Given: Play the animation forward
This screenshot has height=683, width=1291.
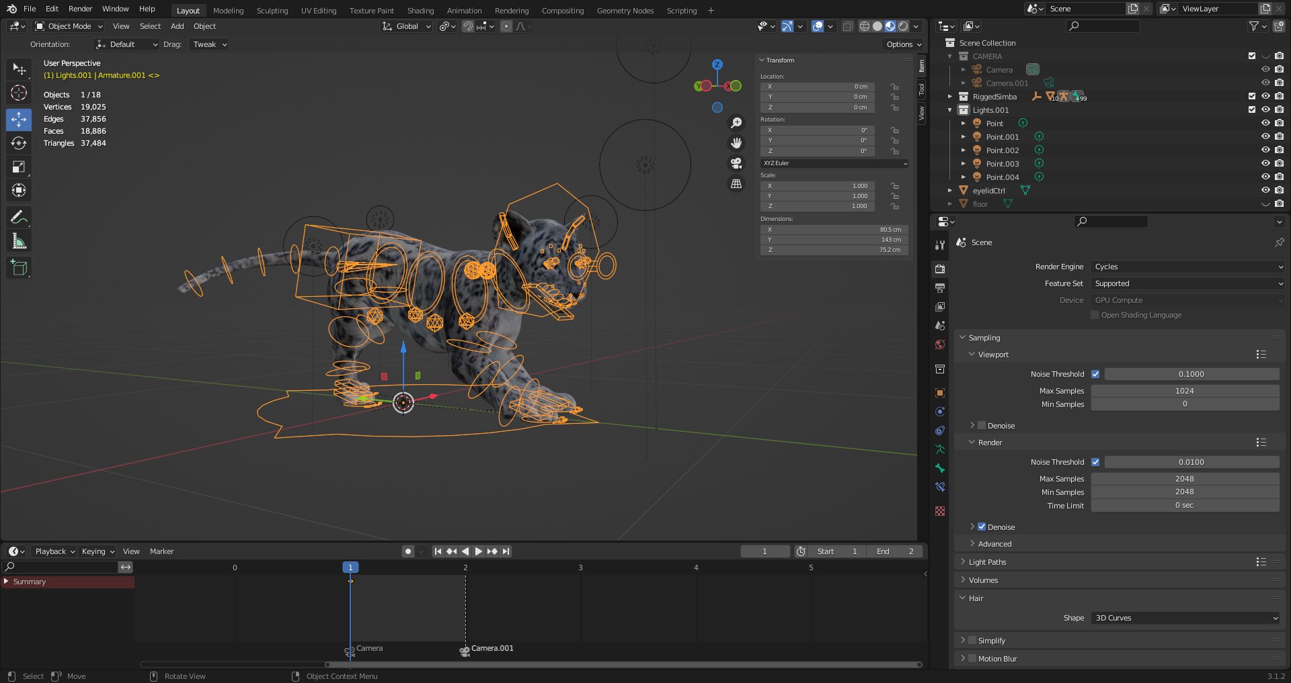Looking at the screenshot, I should [x=479, y=551].
